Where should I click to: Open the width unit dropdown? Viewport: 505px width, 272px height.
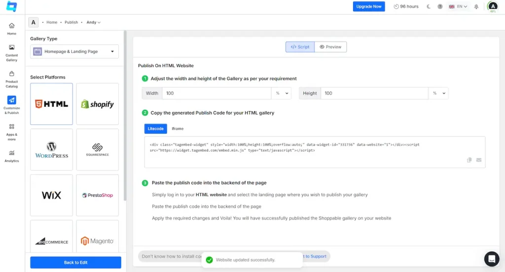click(282, 93)
